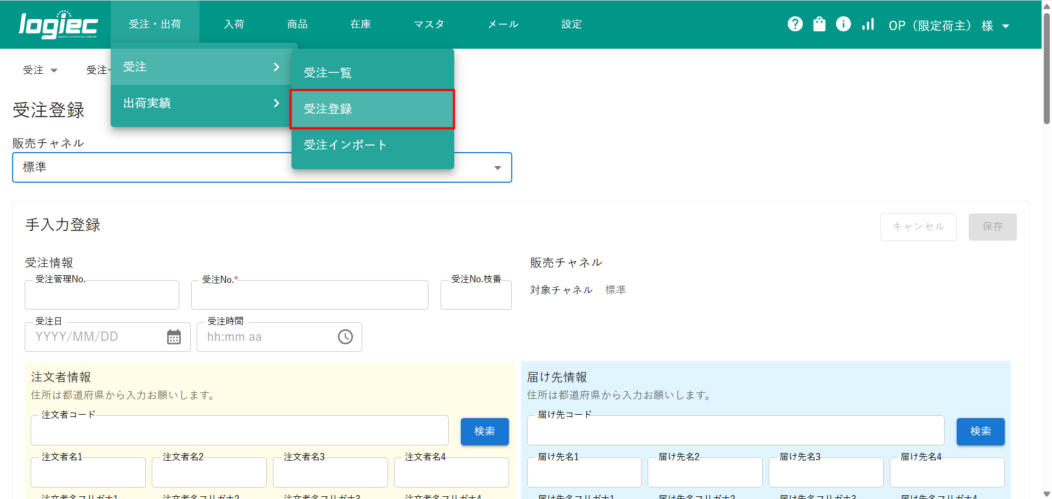Expand the 販売チャネル 標準 dropdown
Image resolution: width=1052 pixels, height=499 pixels.
[497, 168]
